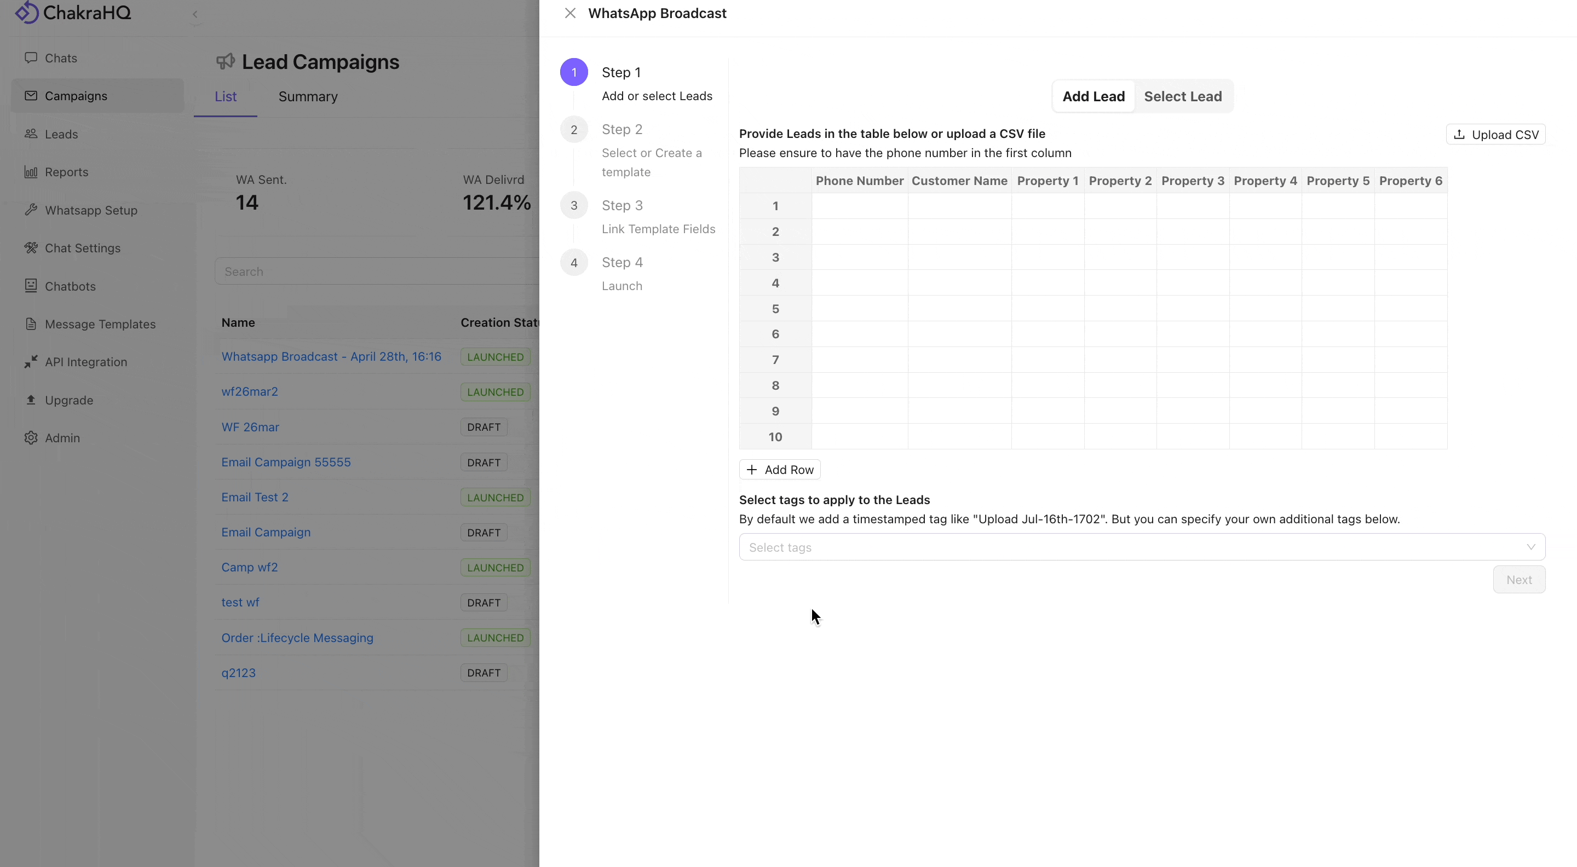Click the Whatsapp Setup wrench icon

point(31,210)
